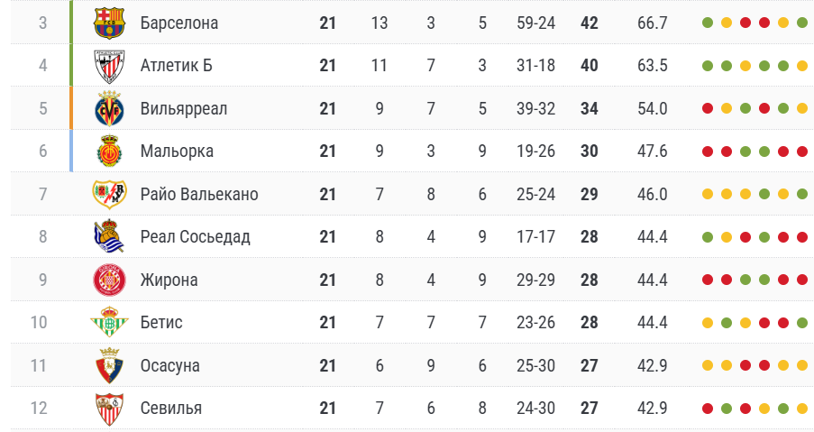Click first red form dot for Мальорка
The height and width of the screenshot is (432, 814).
point(707,152)
